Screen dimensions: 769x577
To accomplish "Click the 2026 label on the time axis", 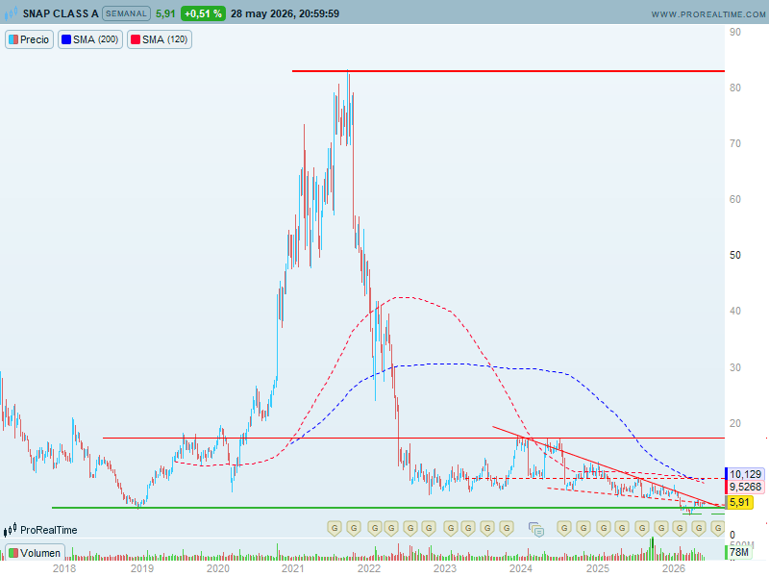I will tap(674, 568).
